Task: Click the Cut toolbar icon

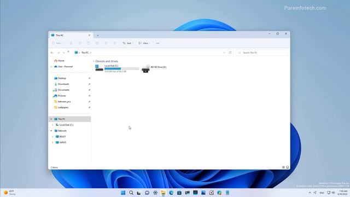Action: pyautogui.click(x=71, y=43)
